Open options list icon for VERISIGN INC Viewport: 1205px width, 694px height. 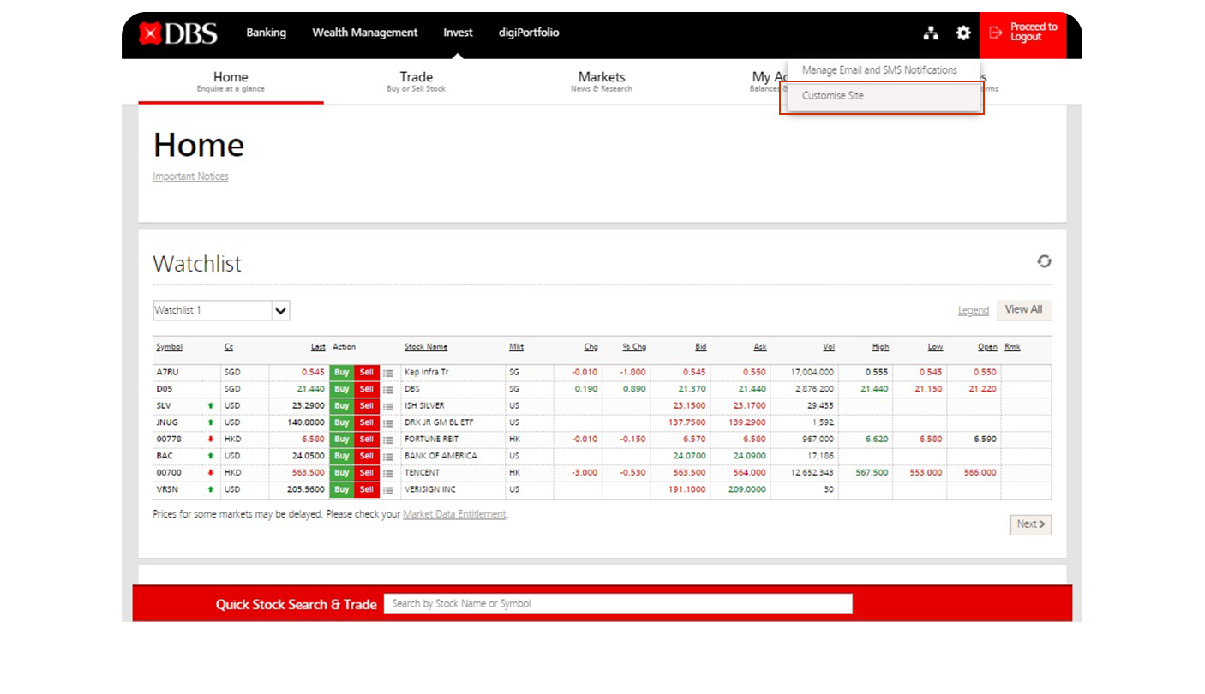tap(388, 489)
